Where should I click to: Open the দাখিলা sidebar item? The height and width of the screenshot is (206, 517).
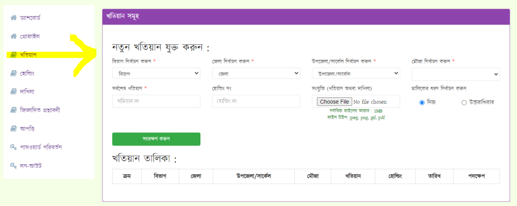[27, 92]
